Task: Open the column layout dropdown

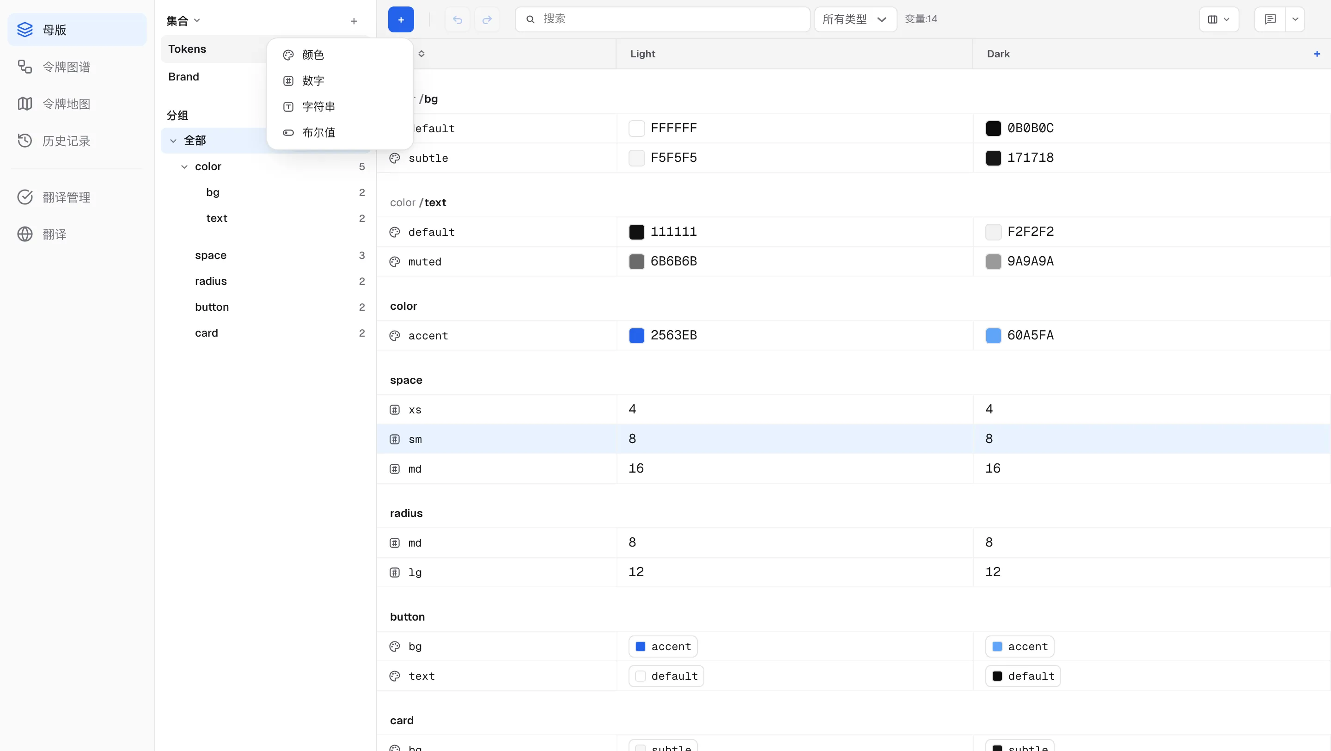Action: pos(1218,19)
